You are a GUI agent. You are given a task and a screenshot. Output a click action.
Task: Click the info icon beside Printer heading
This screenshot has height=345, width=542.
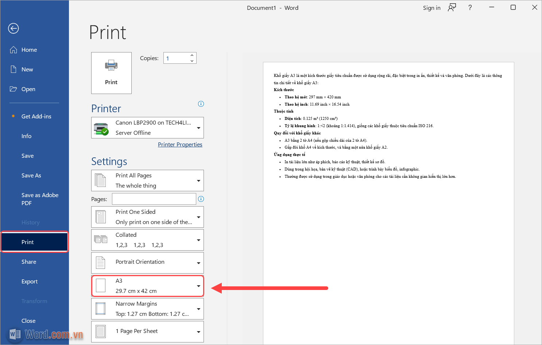pyautogui.click(x=201, y=104)
